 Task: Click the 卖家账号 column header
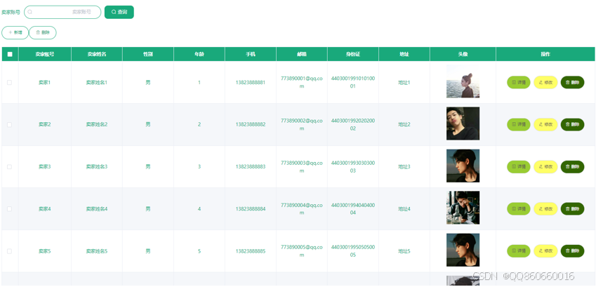click(x=45, y=54)
